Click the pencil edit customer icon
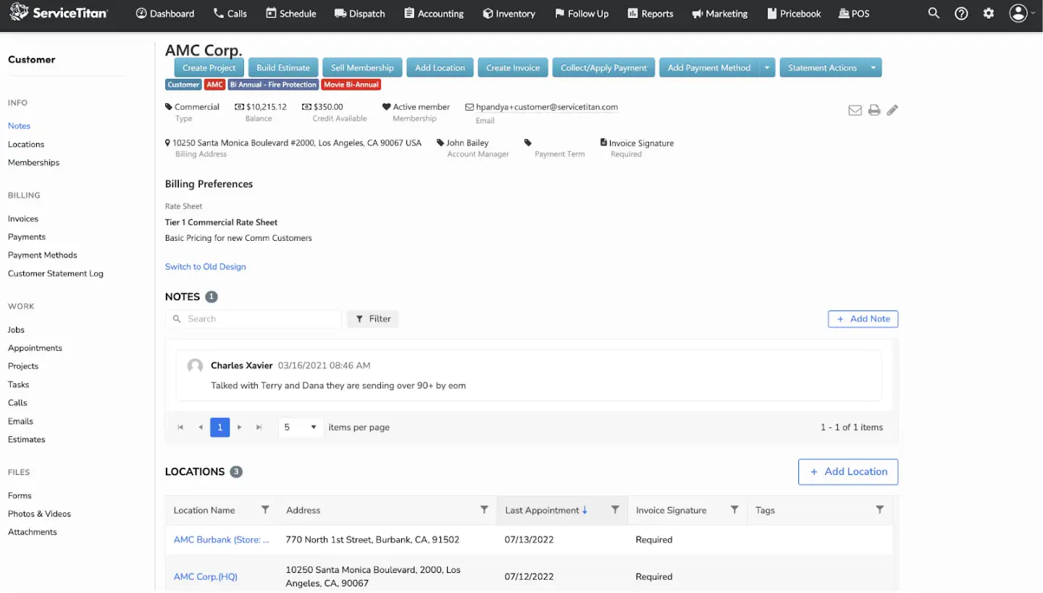The image size is (1043, 593). [x=892, y=110]
